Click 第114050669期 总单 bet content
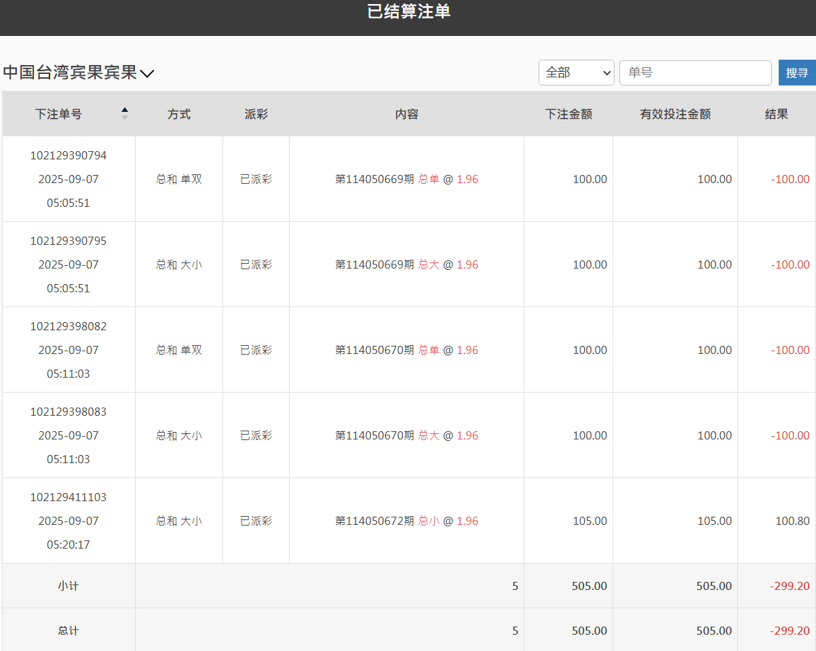Viewport: 816px width, 651px height. (406, 179)
